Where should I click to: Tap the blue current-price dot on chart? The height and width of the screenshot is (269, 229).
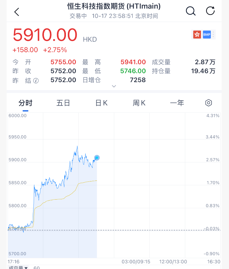(x=97, y=158)
